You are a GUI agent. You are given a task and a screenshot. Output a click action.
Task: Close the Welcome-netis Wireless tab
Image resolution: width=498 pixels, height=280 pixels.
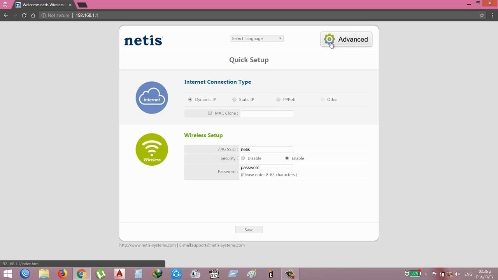(x=70, y=5)
